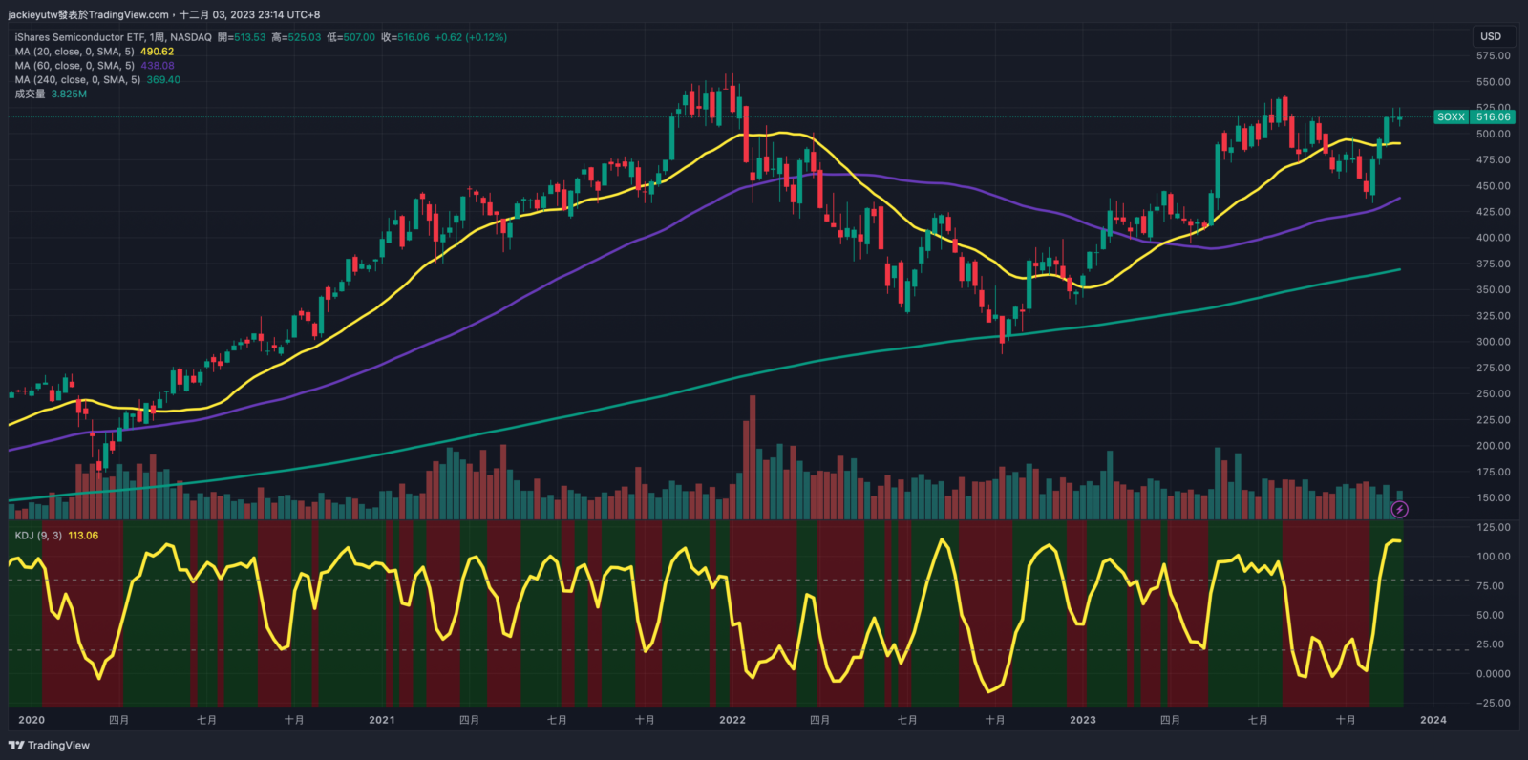Click the SOXX symbol price tag
This screenshot has height=760, width=1528.
[x=1451, y=116]
